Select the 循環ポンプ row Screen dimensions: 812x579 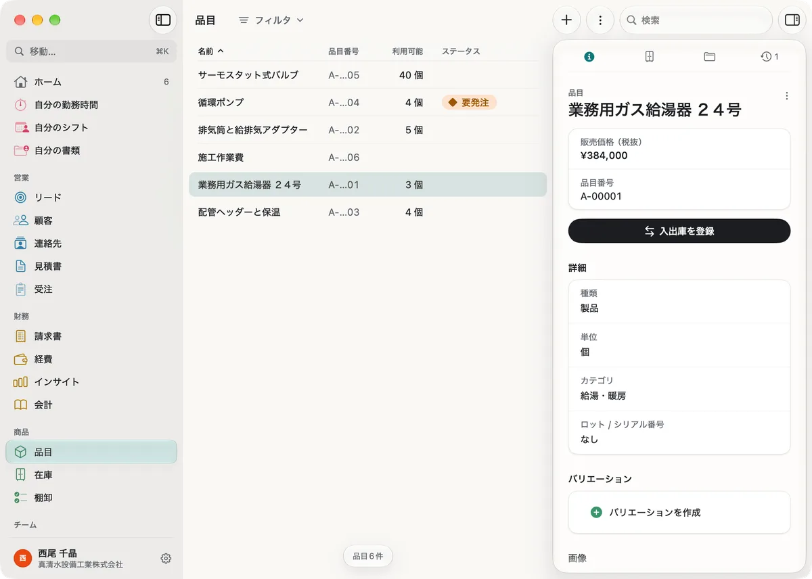(x=367, y=103)
